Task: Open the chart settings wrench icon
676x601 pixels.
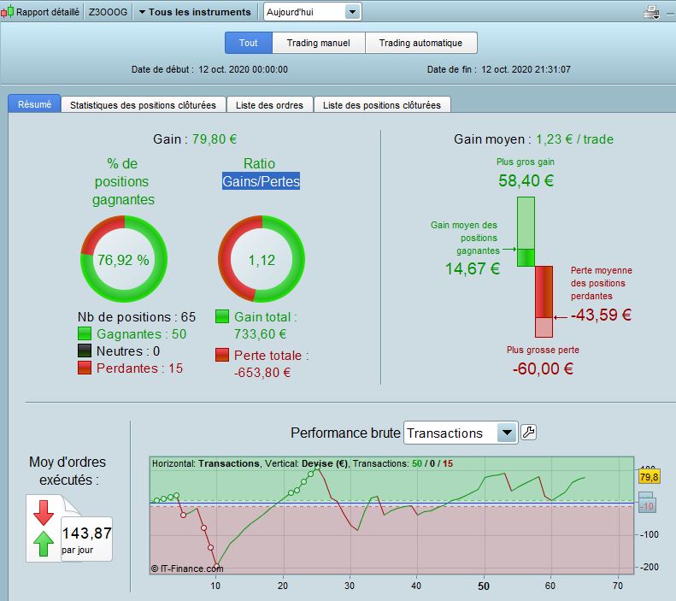Action: tap(528, 433)
